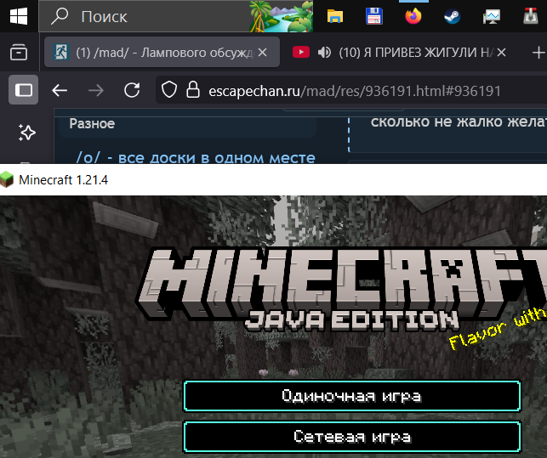Switch to Firefox in the taskbar
This screenshot has width=547, height=458.
[x=413, y=16]
